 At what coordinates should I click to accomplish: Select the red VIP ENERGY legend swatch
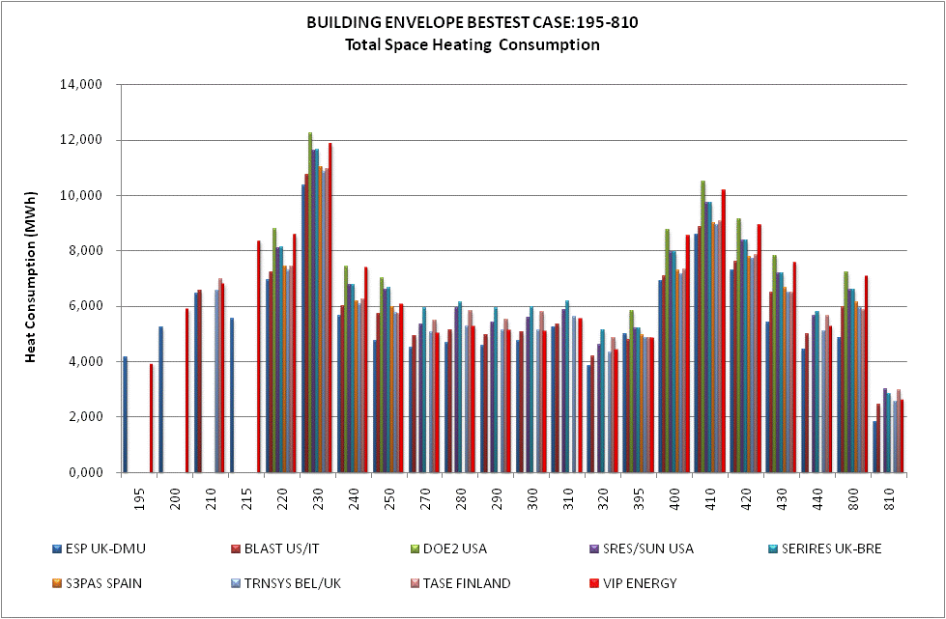tap(593, 583)
